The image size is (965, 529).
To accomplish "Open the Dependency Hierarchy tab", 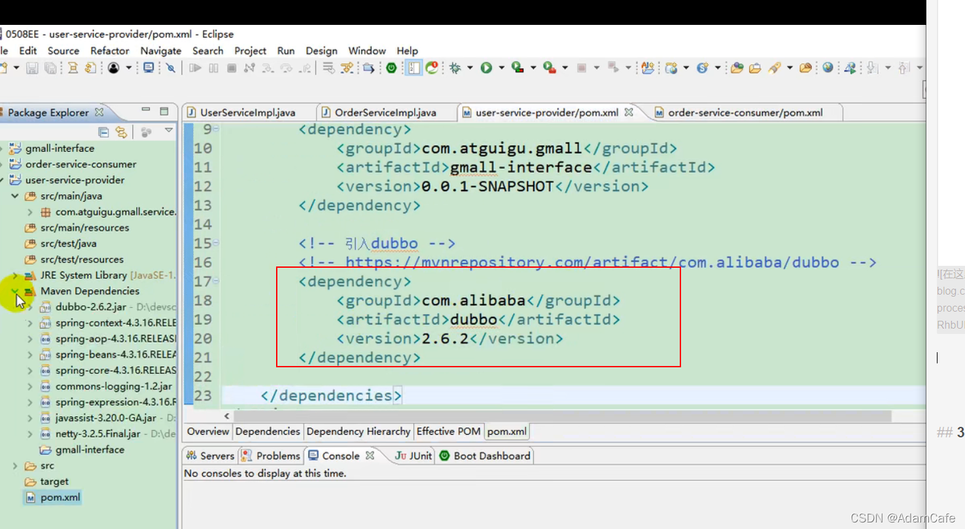I will [x=359, y=431].
